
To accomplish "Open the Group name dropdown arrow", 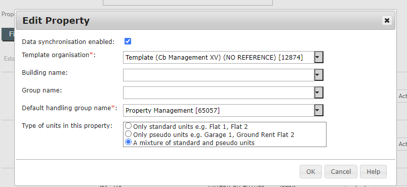I will (318, 92).
